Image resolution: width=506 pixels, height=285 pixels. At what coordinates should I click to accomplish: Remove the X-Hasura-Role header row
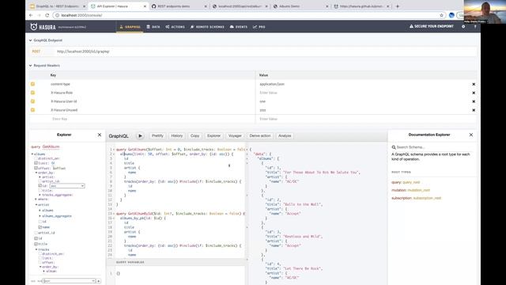[x=474, y=93]
